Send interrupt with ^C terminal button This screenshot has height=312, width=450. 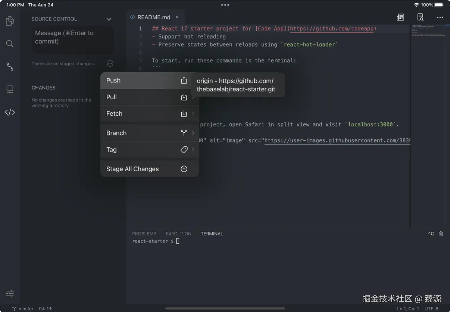tap(431, 234)
